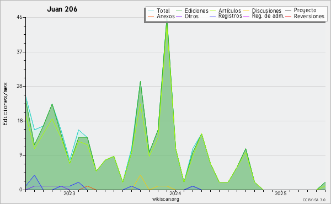The height and width of the screenshot is (204, 331).
Task: Select the 'Artículos' legend entry
Action: [x=229, y=10]
